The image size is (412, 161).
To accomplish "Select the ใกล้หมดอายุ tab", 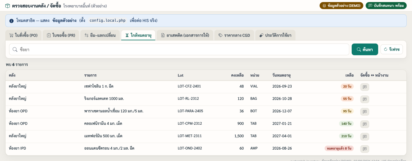I will tap(138, 35).
